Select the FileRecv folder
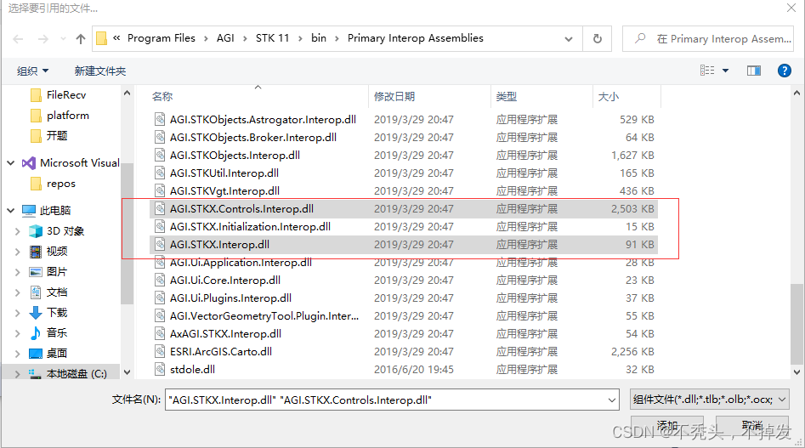The height and width of the screenshot is (448, 805). [x=65, y=95]
